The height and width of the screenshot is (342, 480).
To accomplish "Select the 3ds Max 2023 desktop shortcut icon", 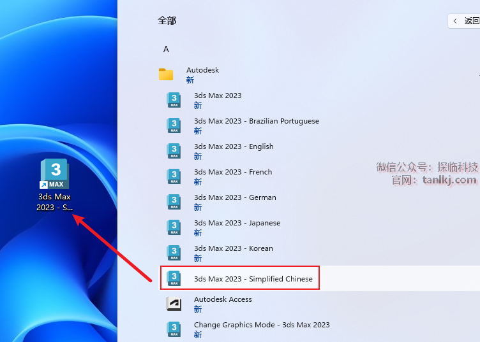I will 54,174.
